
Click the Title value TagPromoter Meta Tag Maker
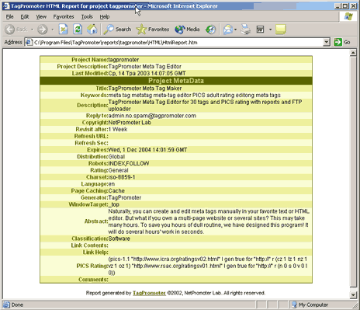(x=145, y=89)
